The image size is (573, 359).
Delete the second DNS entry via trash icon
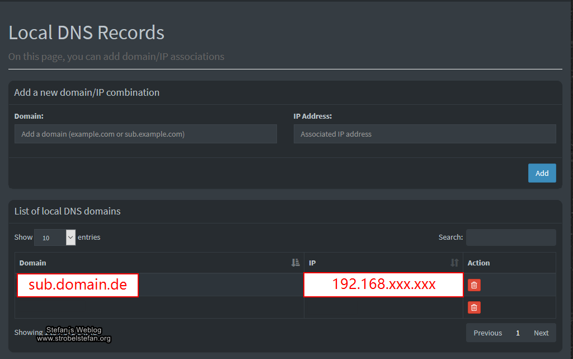coord(474,307)
